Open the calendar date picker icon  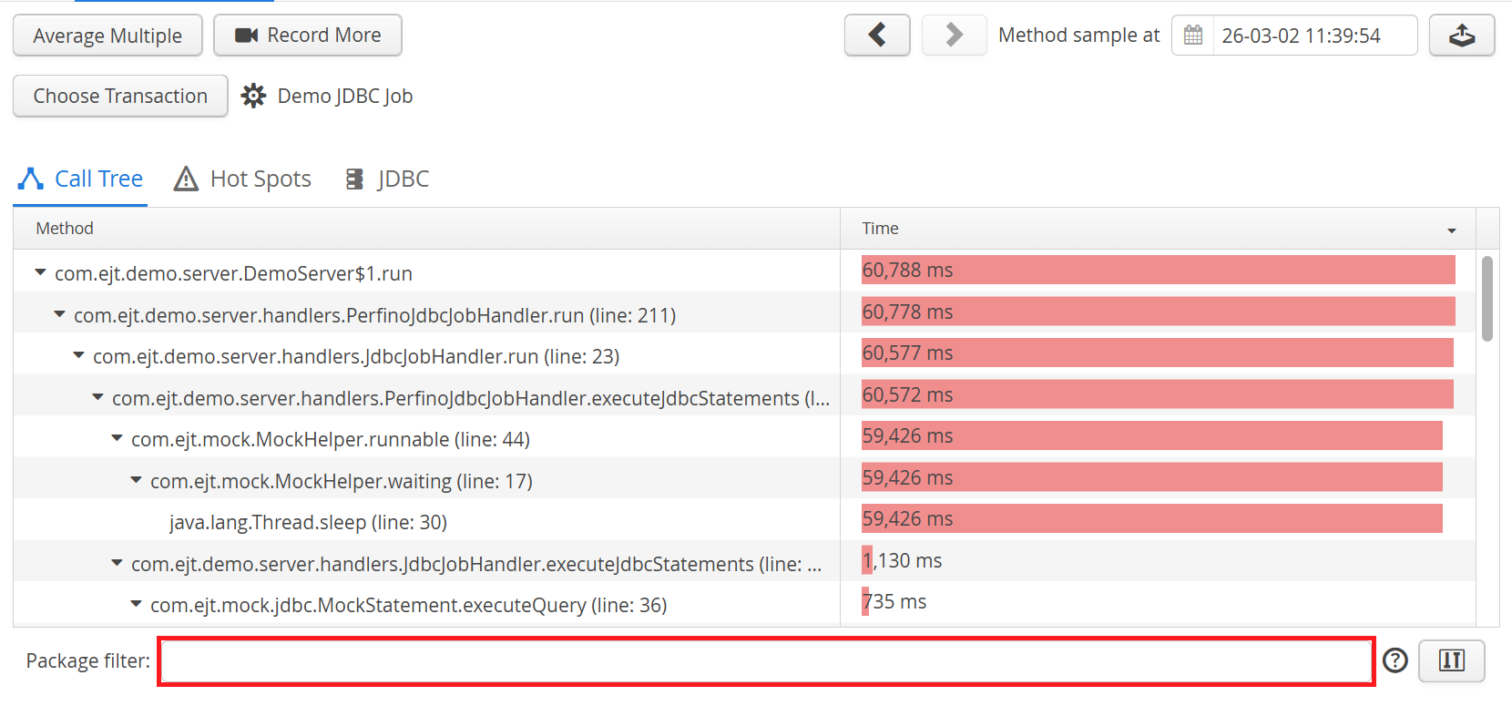(x=1192, y=36)
